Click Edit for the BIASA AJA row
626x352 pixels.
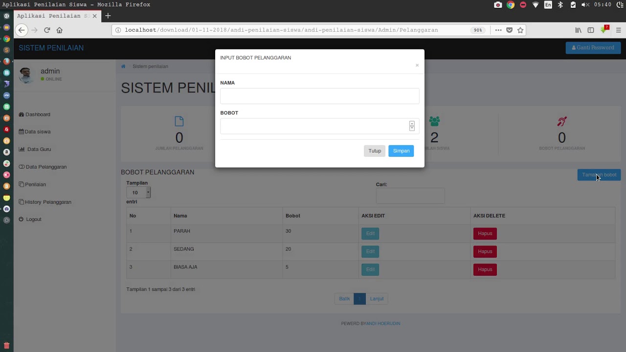[x=370, y=269]
